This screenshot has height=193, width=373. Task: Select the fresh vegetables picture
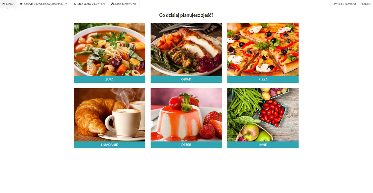click(263, 115)
